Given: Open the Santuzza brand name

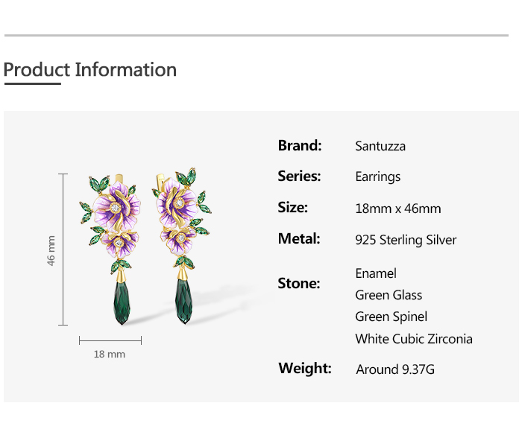Looking at the screenshot, I should coord(380,146).
